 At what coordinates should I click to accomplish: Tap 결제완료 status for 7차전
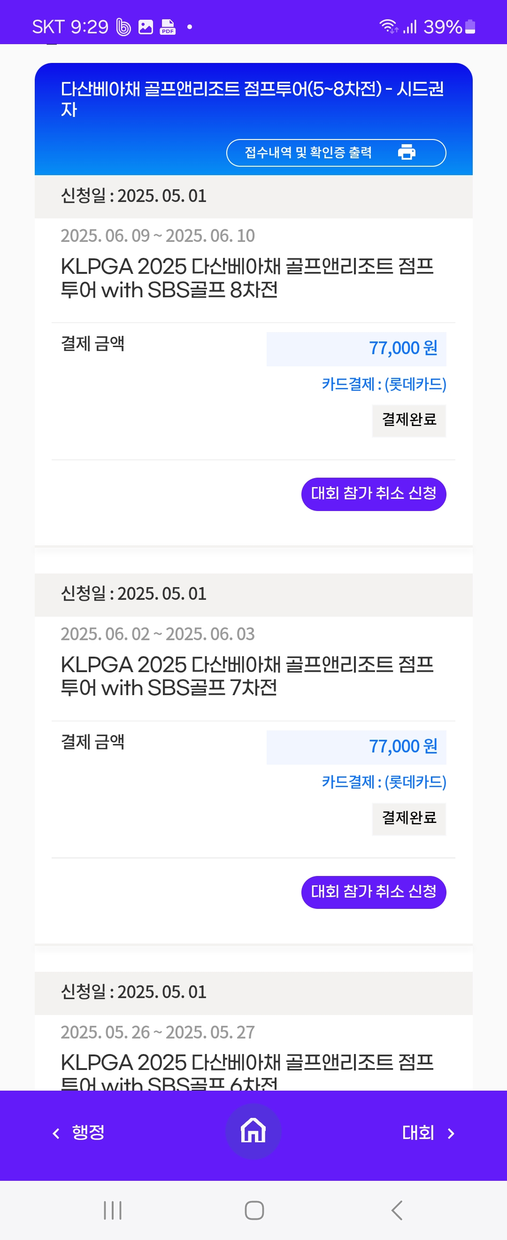pyautogui.click(x=409, y=818)
